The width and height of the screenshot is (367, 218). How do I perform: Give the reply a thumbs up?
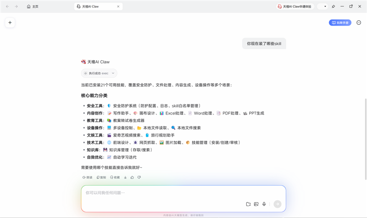(x=132, y=178)
